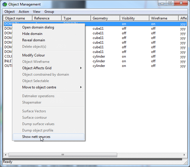Click the Wireframe column header

[x=159, y=18]
